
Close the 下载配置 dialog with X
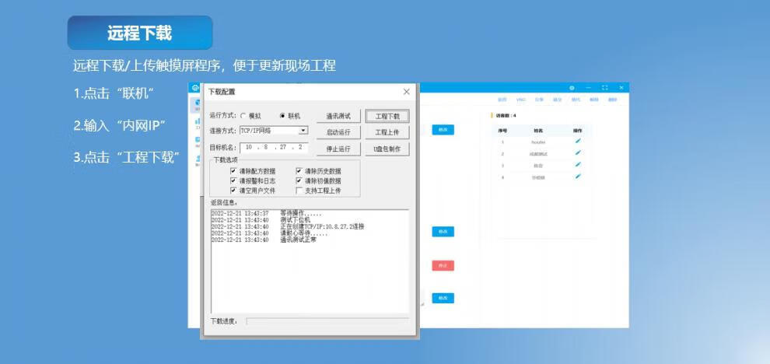(406, 92)
